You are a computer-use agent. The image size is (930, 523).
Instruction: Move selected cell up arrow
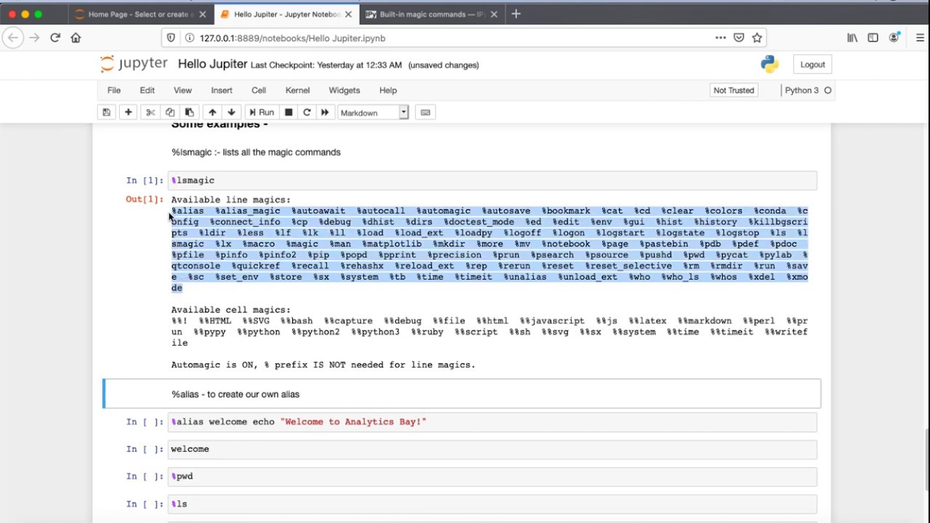(x=212, y=113)
